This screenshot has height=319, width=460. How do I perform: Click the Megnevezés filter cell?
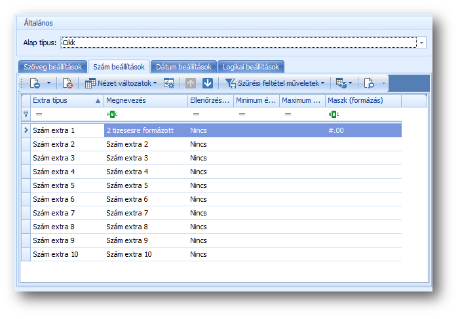[x=145, y=113]
